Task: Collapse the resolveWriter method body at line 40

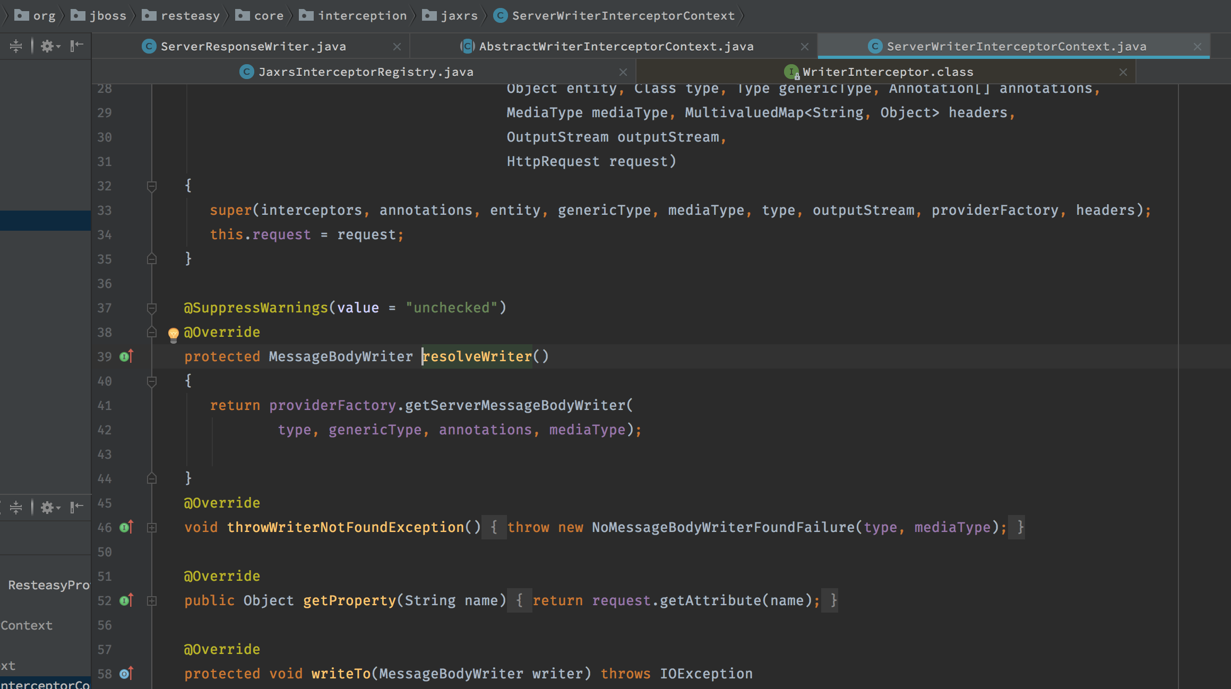Action: click(152, 381)
